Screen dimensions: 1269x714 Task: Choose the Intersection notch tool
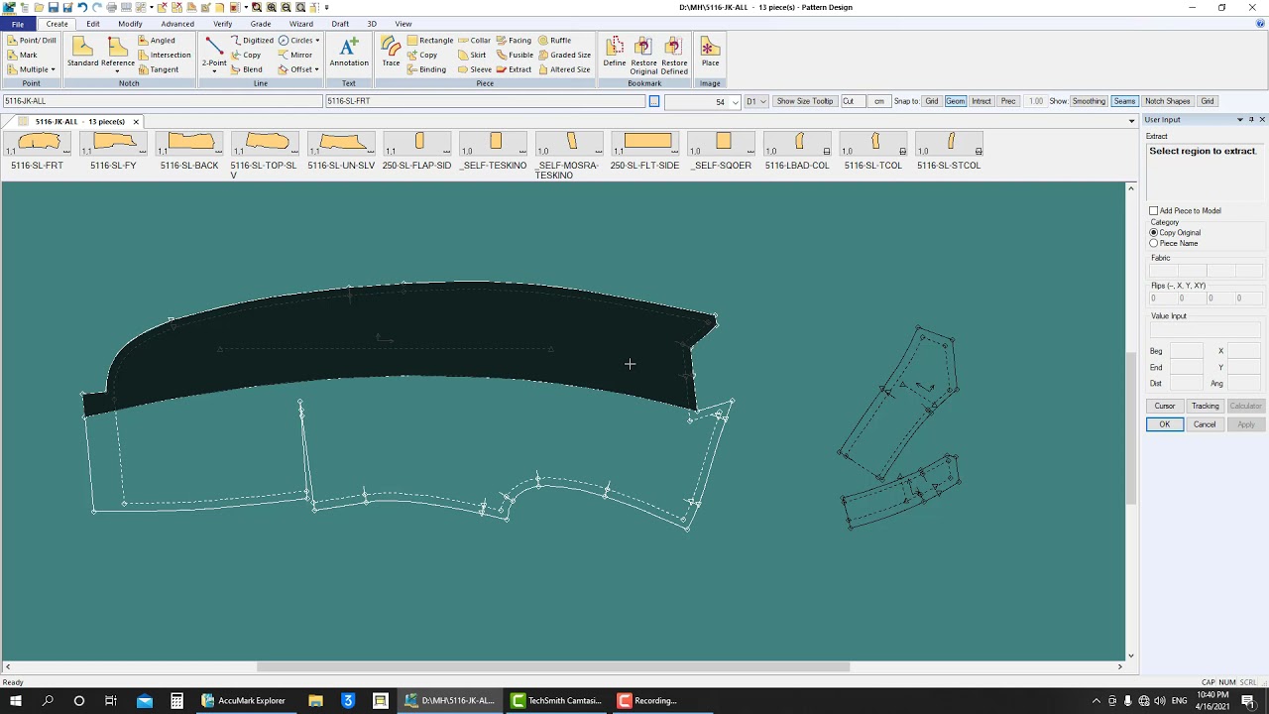tap(165, 55)
